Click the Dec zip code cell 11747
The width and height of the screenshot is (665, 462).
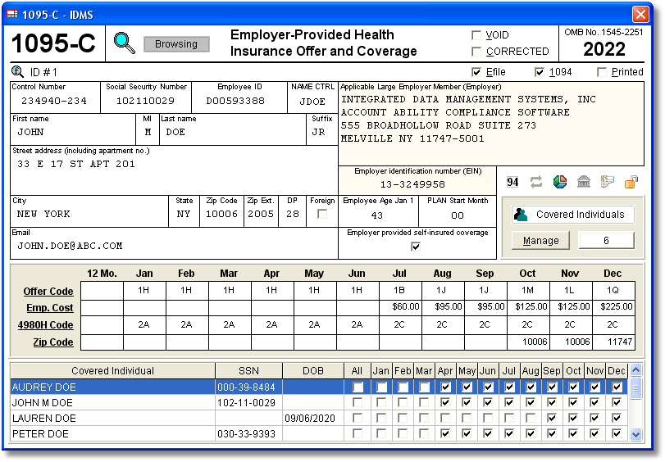coord(613,342)
